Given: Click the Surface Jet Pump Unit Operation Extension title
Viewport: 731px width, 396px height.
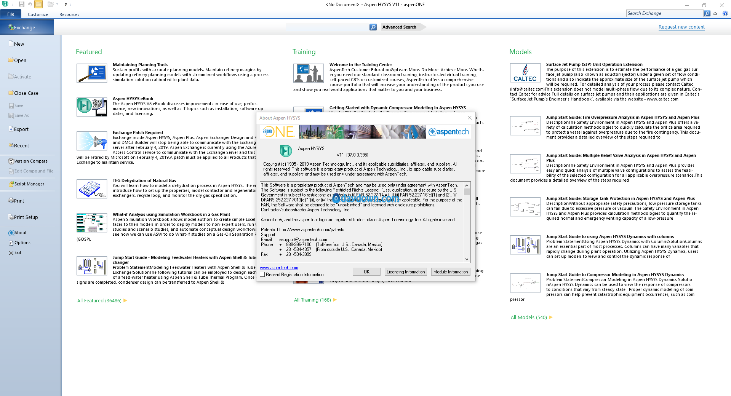Looking at the screenshot, I should pyautogui.click(x=594, y=64).
